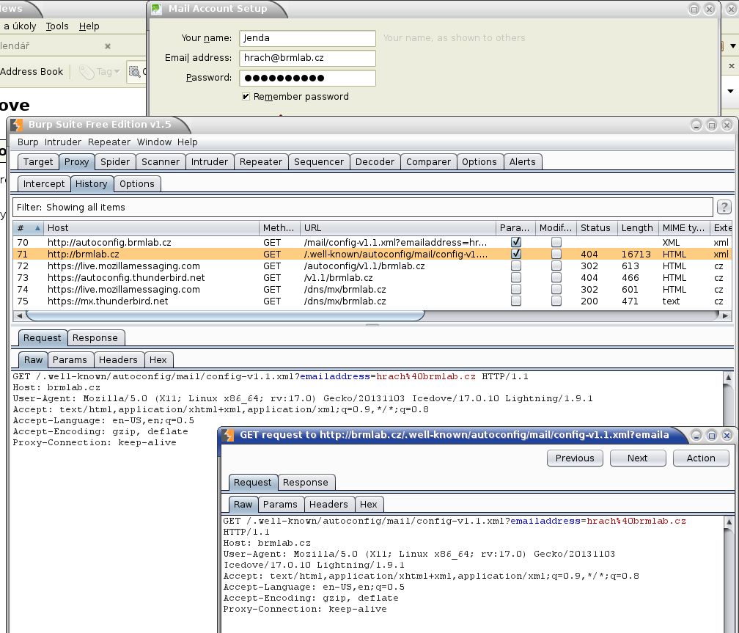Toggle the Modified checkbox for request 72
Viewport: 739px width, 633px height.
[x=556, y=266]
